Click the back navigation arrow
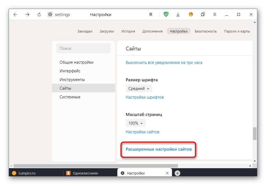266x185 pixels. pos(15,14)
